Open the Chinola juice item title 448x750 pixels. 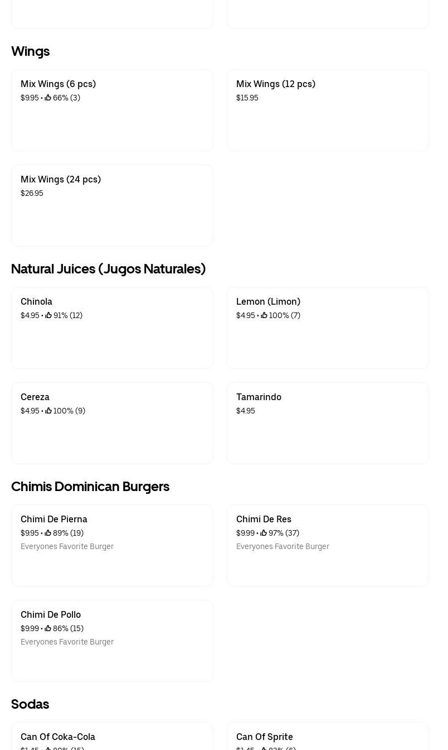pyautogui.click(x=37, y=301)
